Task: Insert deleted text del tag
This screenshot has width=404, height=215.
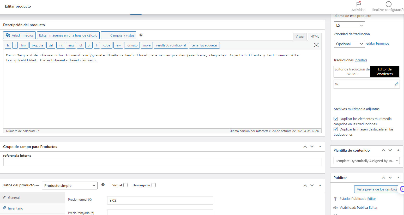Action: coord(51,45)
